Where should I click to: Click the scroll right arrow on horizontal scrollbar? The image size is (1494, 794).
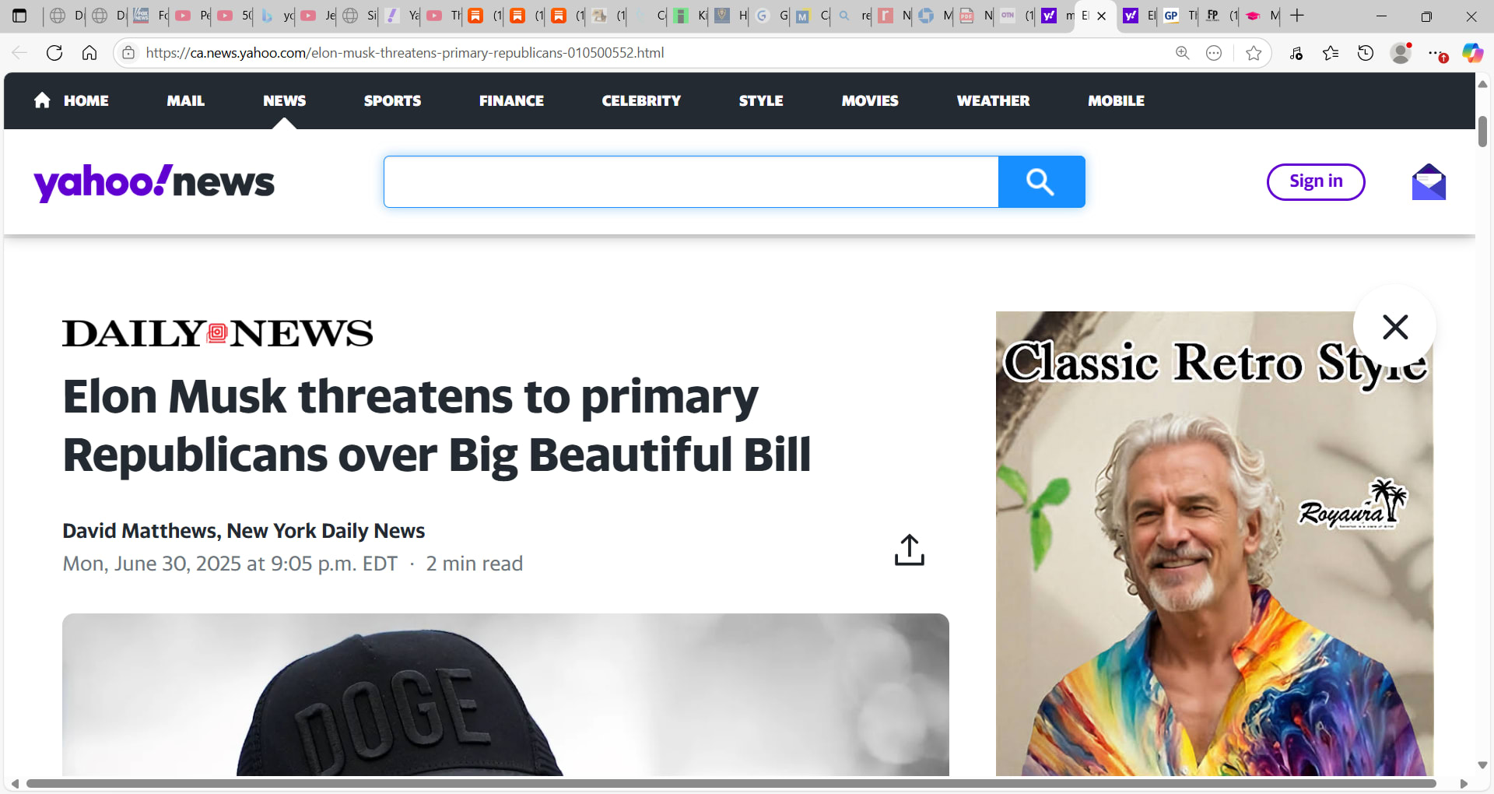1464,783
